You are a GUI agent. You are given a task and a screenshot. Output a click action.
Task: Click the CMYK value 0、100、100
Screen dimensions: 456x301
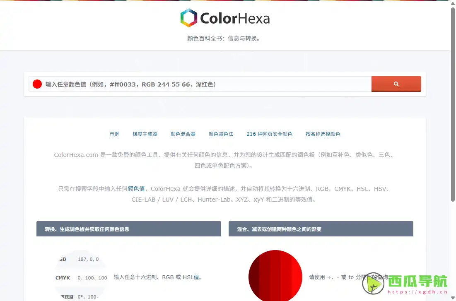coord(92,278)
